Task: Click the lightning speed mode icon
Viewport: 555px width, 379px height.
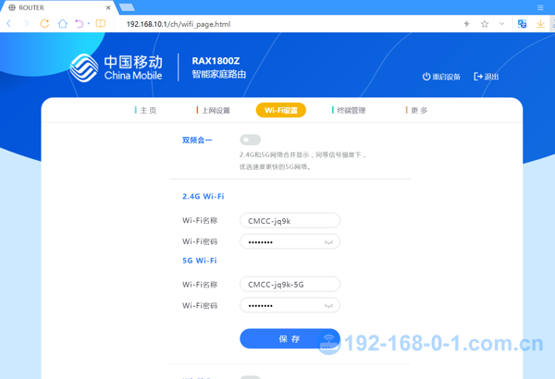Action: [x=467, y=24]
